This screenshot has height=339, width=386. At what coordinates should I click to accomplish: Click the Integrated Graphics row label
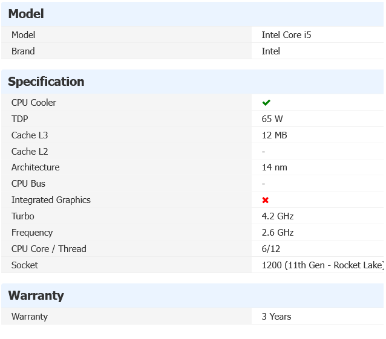coord(51,200)
